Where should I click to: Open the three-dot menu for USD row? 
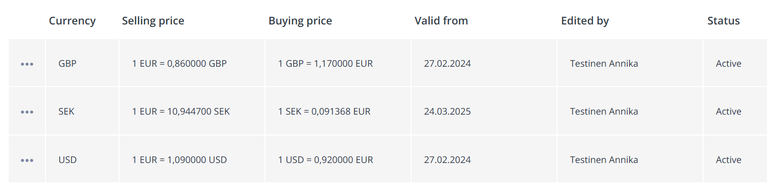coord(27,160)
